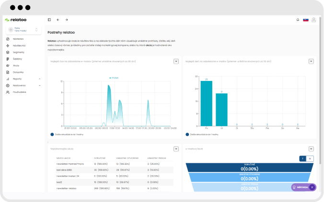Click the Unikátne otvorenie funnel segment
This screenshot has width=324, height=202.
249,178
